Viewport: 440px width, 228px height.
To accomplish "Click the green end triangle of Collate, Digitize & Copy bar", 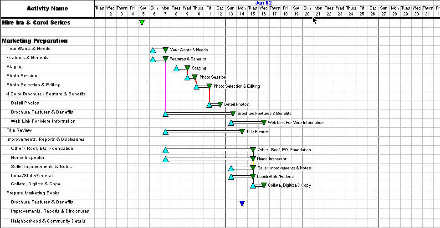I will [264, 185].
